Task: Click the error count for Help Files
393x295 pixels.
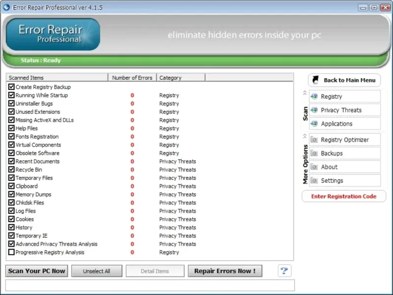Action: 132,128
